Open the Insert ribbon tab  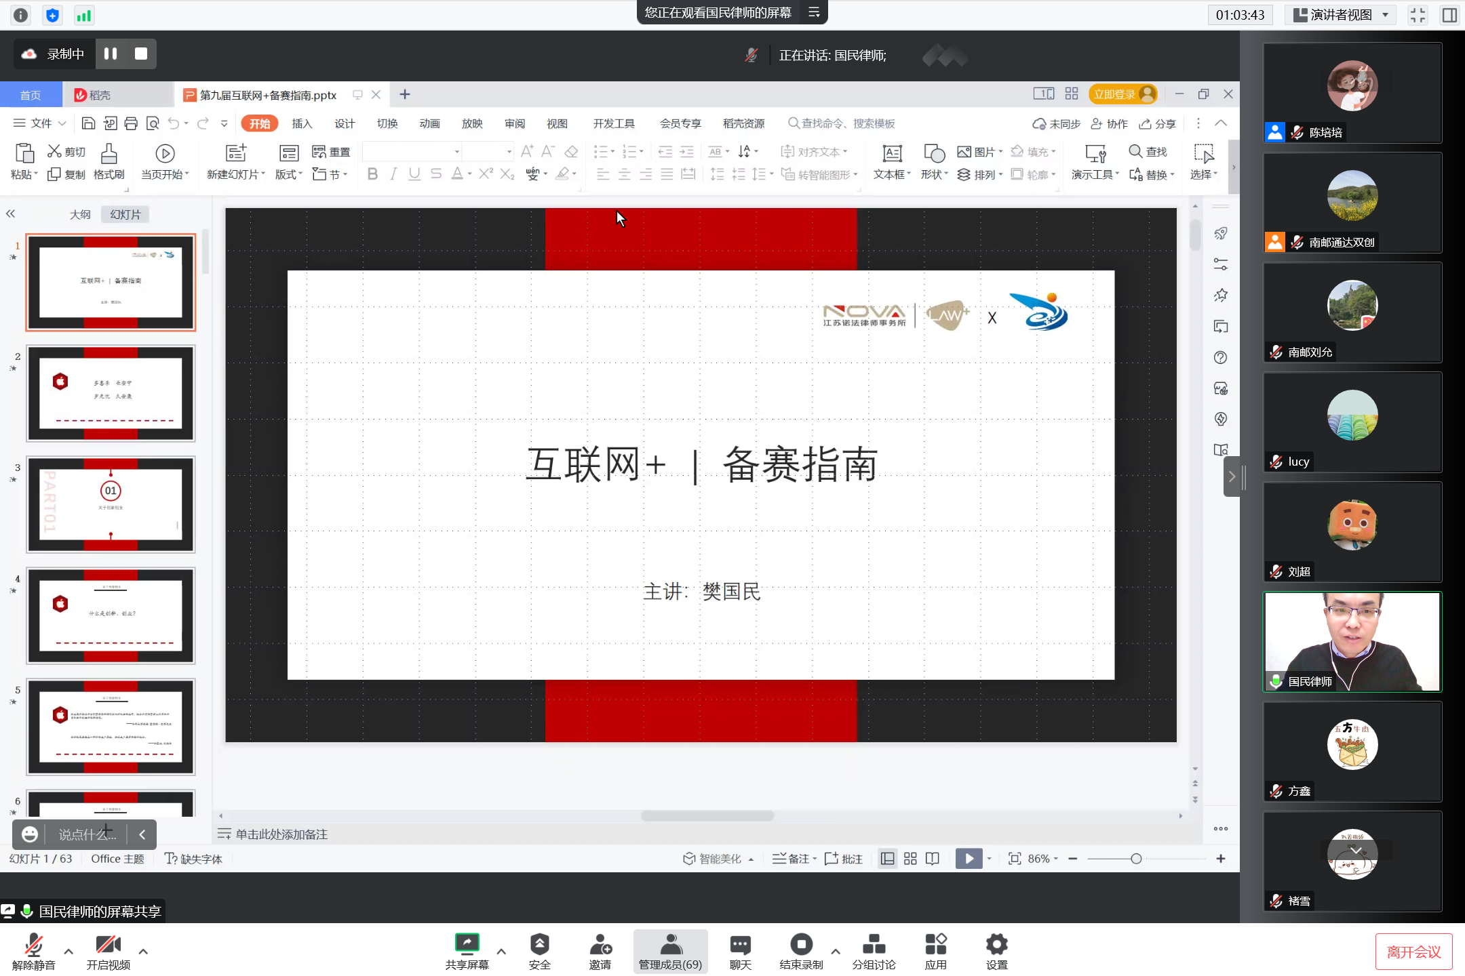[302, 123]
